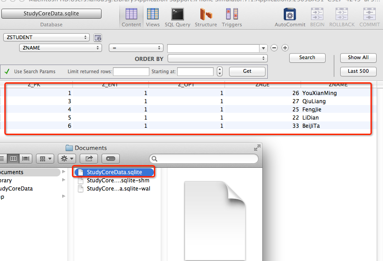
Task: Open the ORDER BY dropdown
Action: (x=218, y=58)
